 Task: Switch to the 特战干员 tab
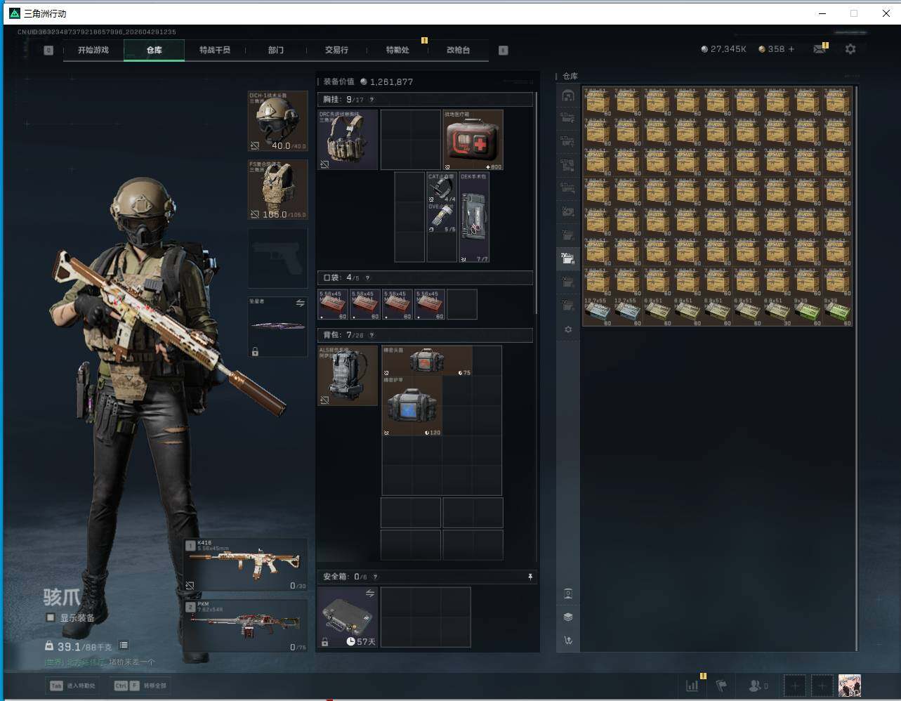pyautogui.click(x=215, y=50)
